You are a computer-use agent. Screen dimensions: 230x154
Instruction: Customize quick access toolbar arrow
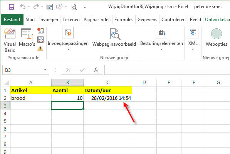pyautogui.click(x=85, y=7)
